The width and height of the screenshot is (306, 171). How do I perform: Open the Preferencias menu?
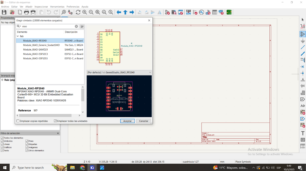click(x=73, y=7)
